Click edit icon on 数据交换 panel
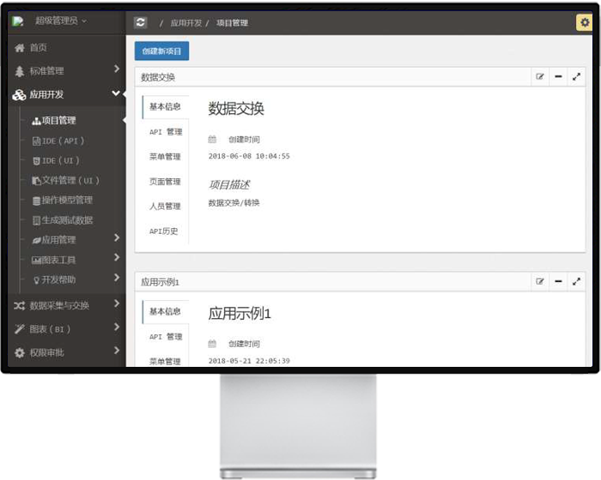601x480 pixels. tap(540, 77)
